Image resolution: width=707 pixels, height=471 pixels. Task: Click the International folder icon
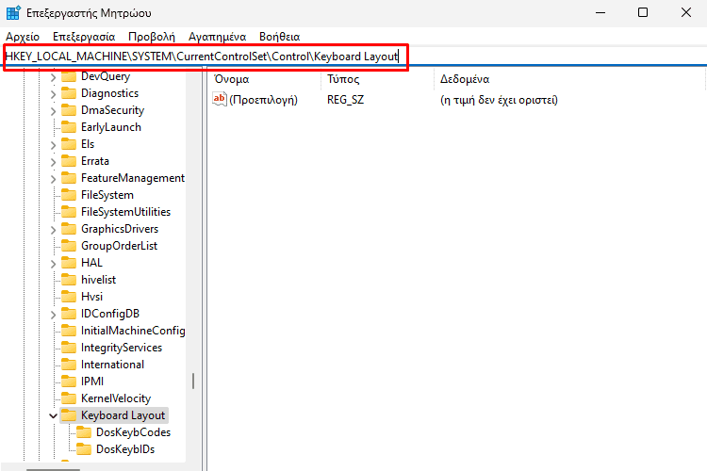tap(69, 365)
